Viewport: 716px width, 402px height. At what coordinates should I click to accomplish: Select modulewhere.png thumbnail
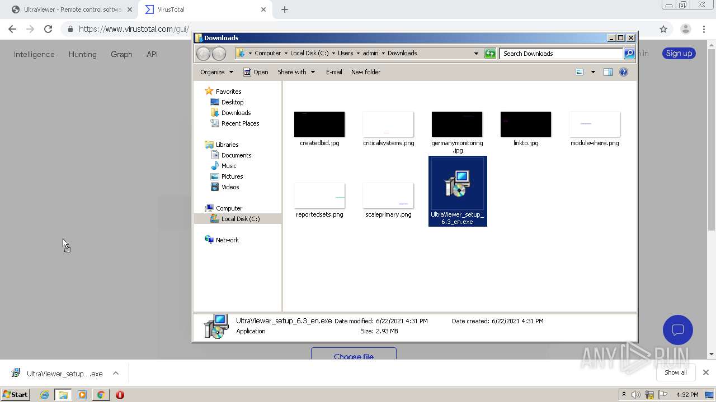595,125
